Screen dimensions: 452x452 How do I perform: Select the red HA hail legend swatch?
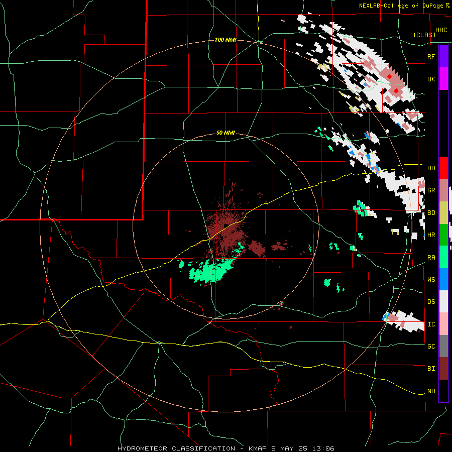click(x=443, y=168)
